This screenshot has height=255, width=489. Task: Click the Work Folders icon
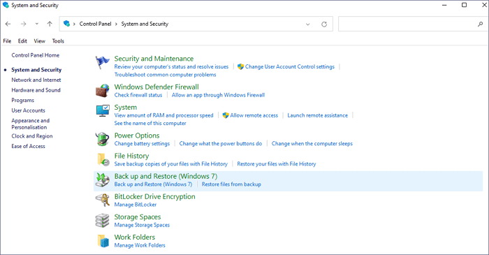click(103, 241)
